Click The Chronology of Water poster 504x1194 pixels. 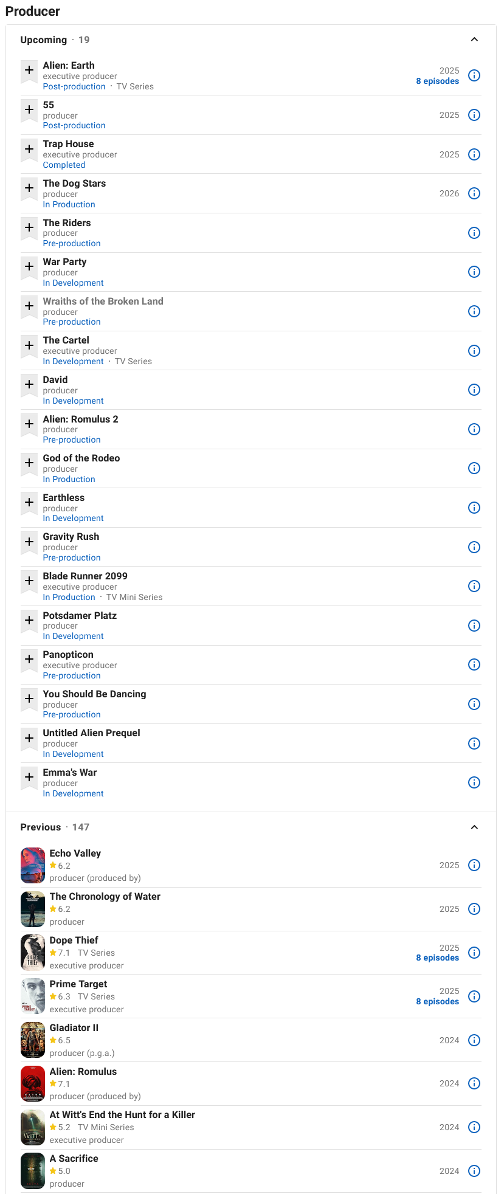(x=33, y=909)
